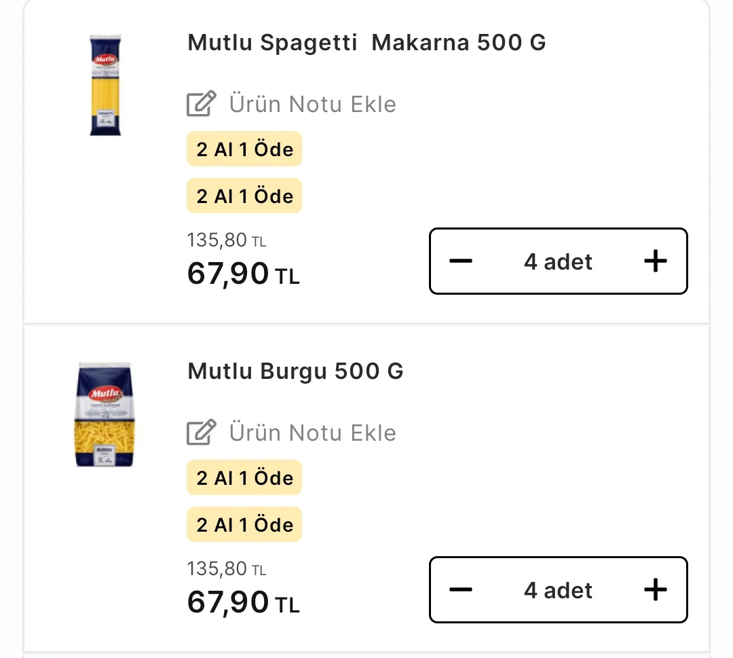Screen dimensions: 733x658
Task: Select 'Ürün Notu Ekle' text under Mutlu Spagetti
Action: 312,104
